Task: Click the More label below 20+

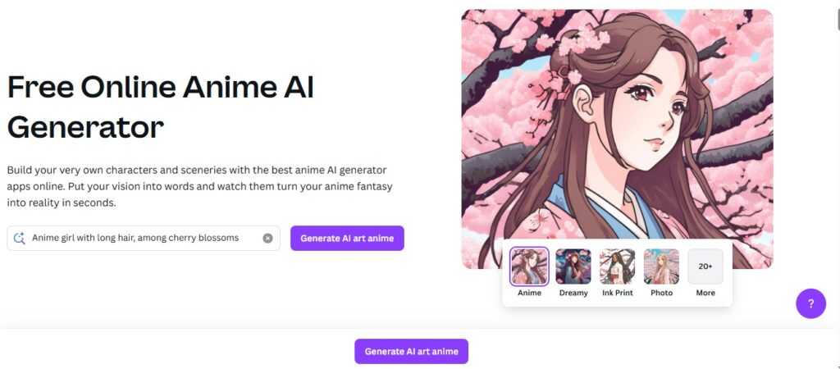Action: tap(705, 293)
